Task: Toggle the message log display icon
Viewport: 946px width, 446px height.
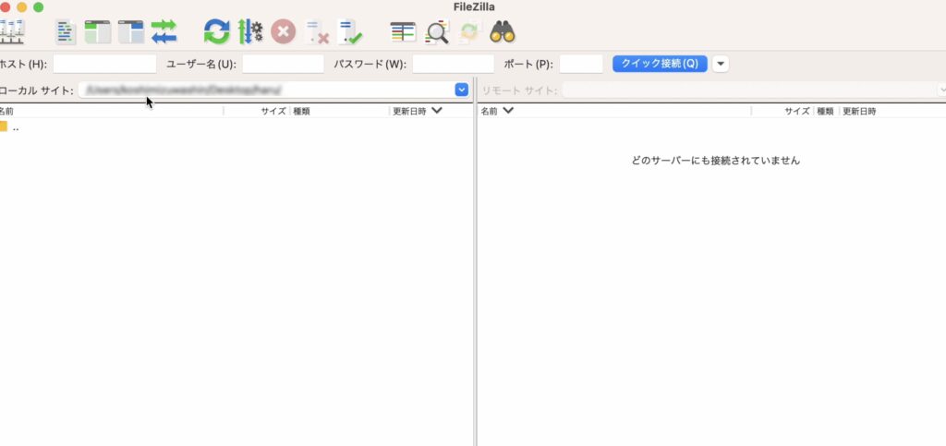Action: [65, 32]
